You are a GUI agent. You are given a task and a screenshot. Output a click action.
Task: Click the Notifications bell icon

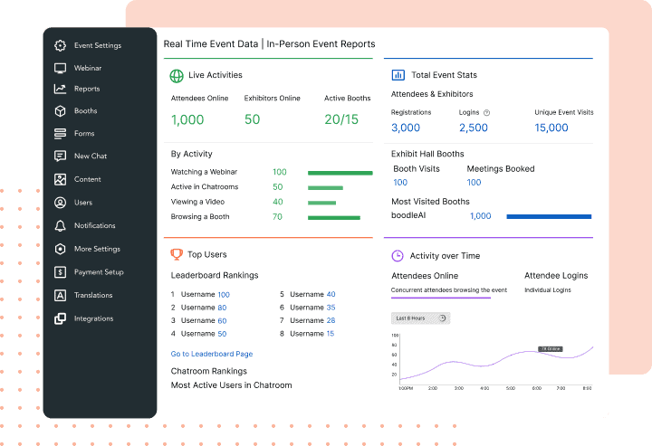coord(60,225)
